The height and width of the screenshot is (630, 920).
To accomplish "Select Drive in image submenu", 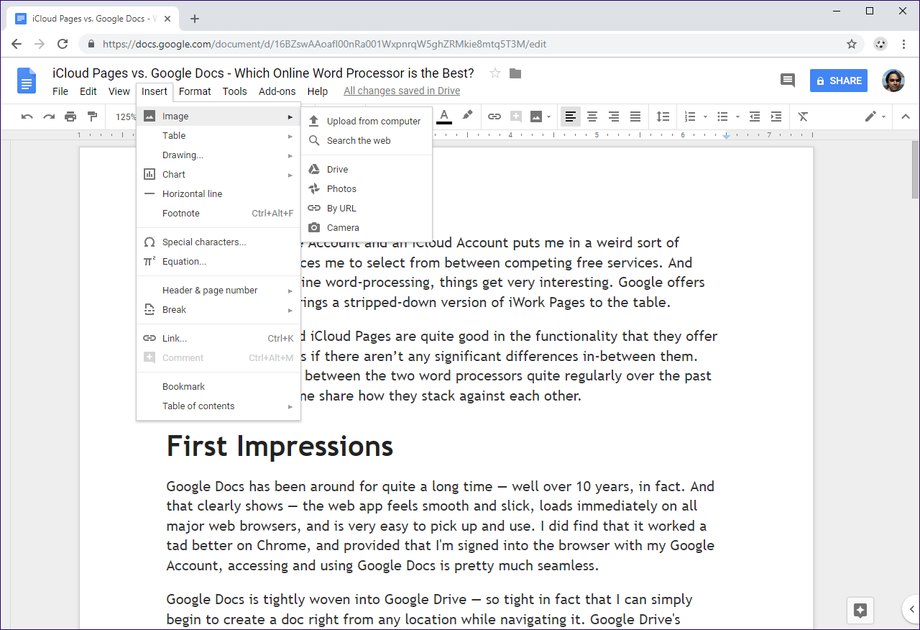I will (367, 169).
